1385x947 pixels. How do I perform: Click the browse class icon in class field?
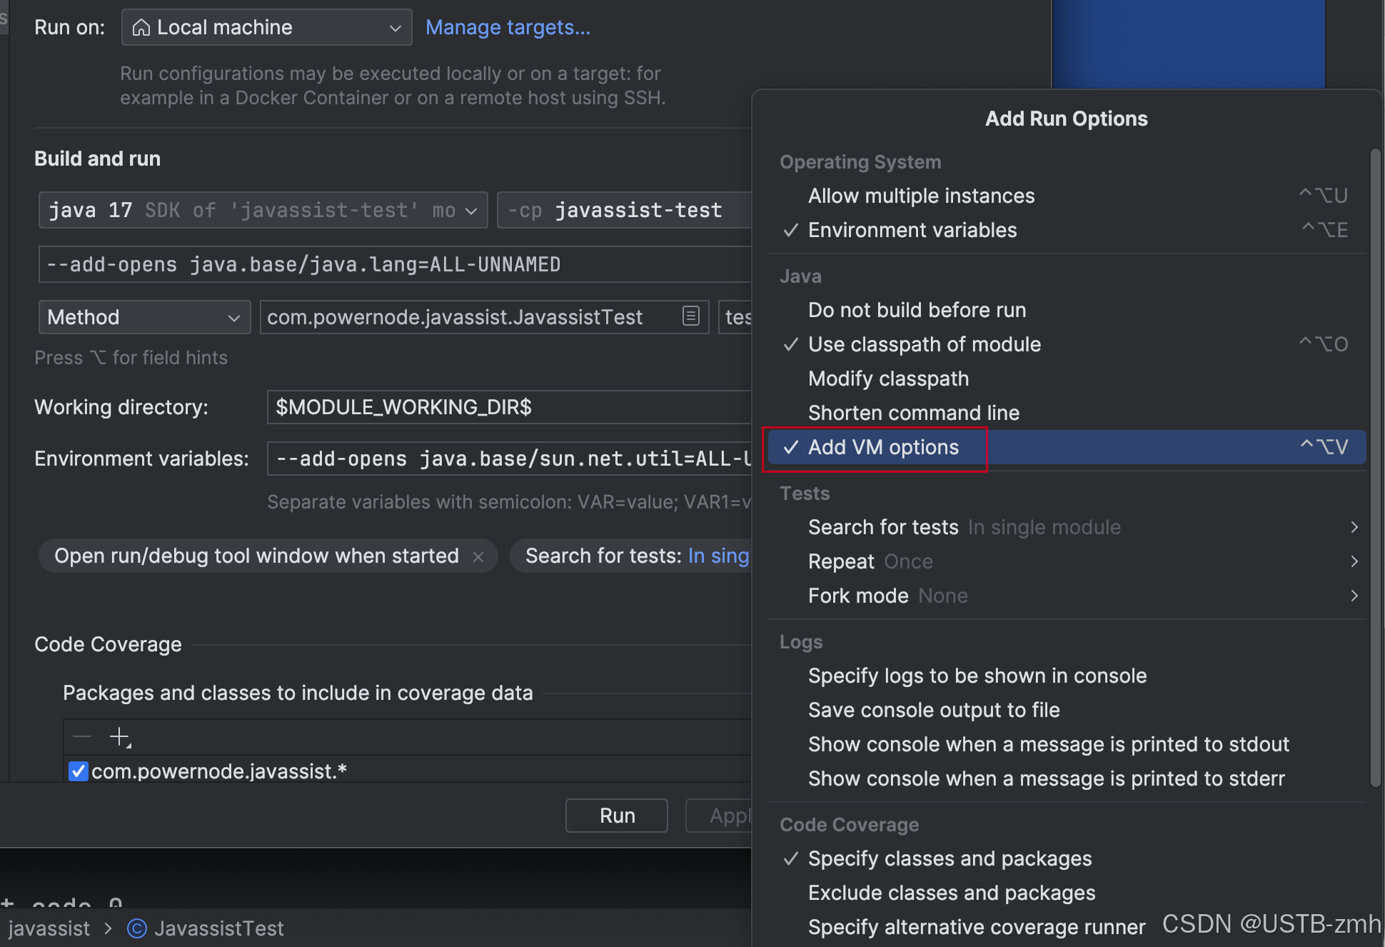click(690, 316)
